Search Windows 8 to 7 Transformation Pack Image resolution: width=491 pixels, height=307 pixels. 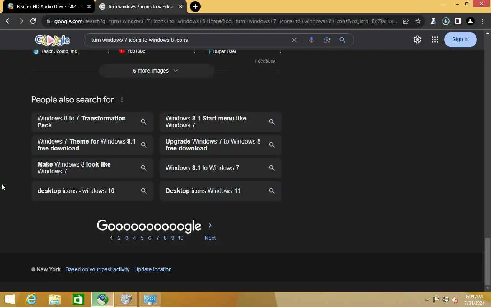(x=92, y=122)
